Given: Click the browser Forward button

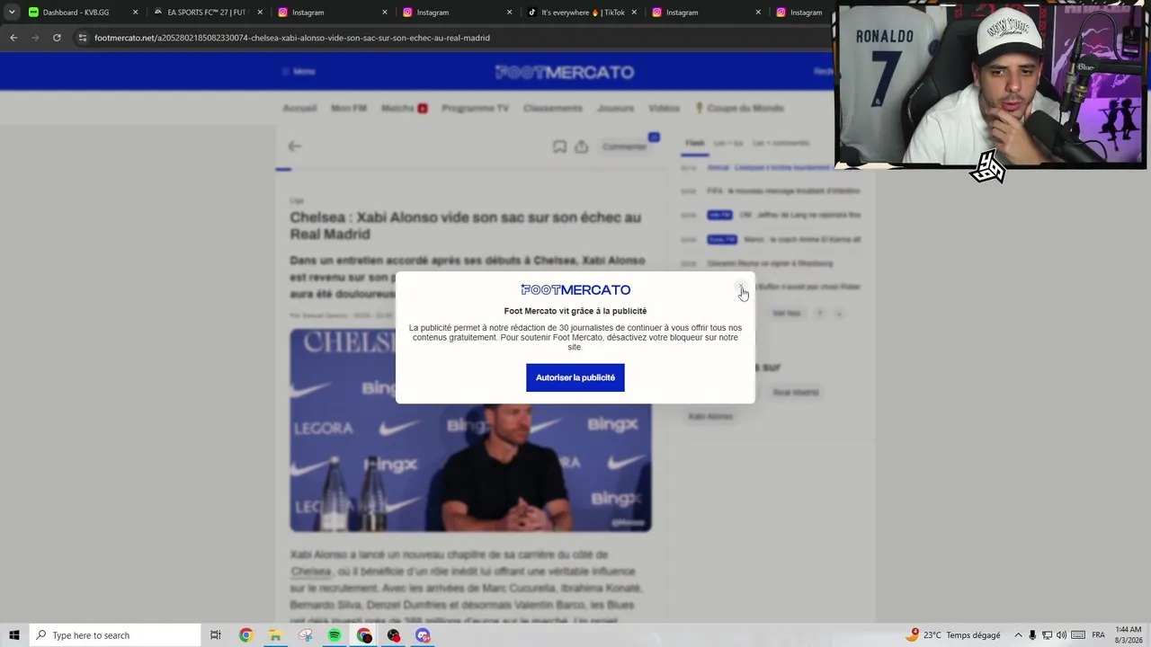Looking at the screenshot, I should pyautogui.click(x=35, y=38).
